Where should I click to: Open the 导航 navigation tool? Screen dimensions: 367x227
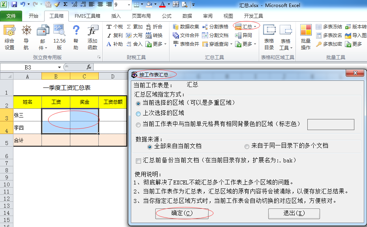[26, 37]
